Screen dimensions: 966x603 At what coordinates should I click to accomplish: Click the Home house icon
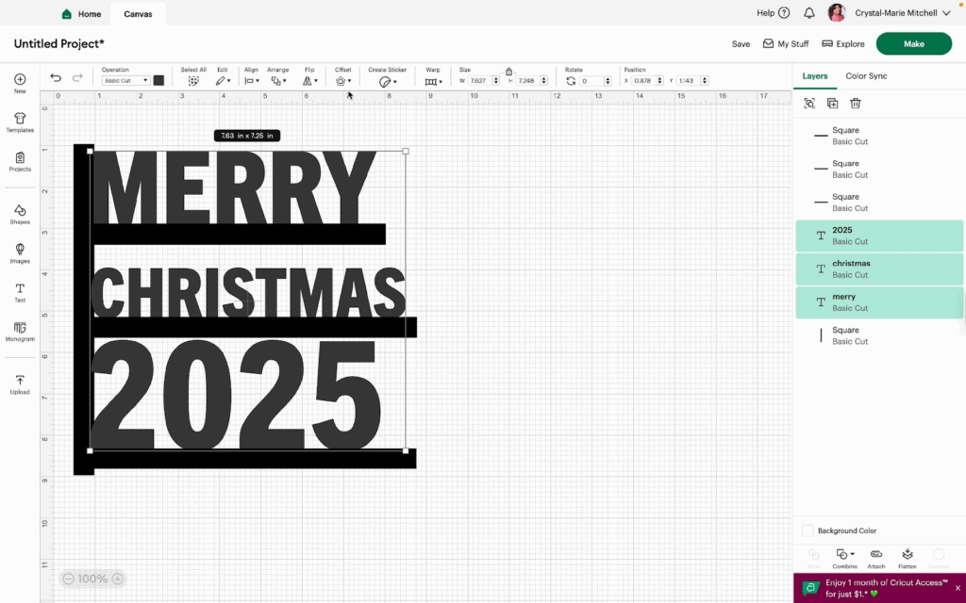click(x=67, y=13)
